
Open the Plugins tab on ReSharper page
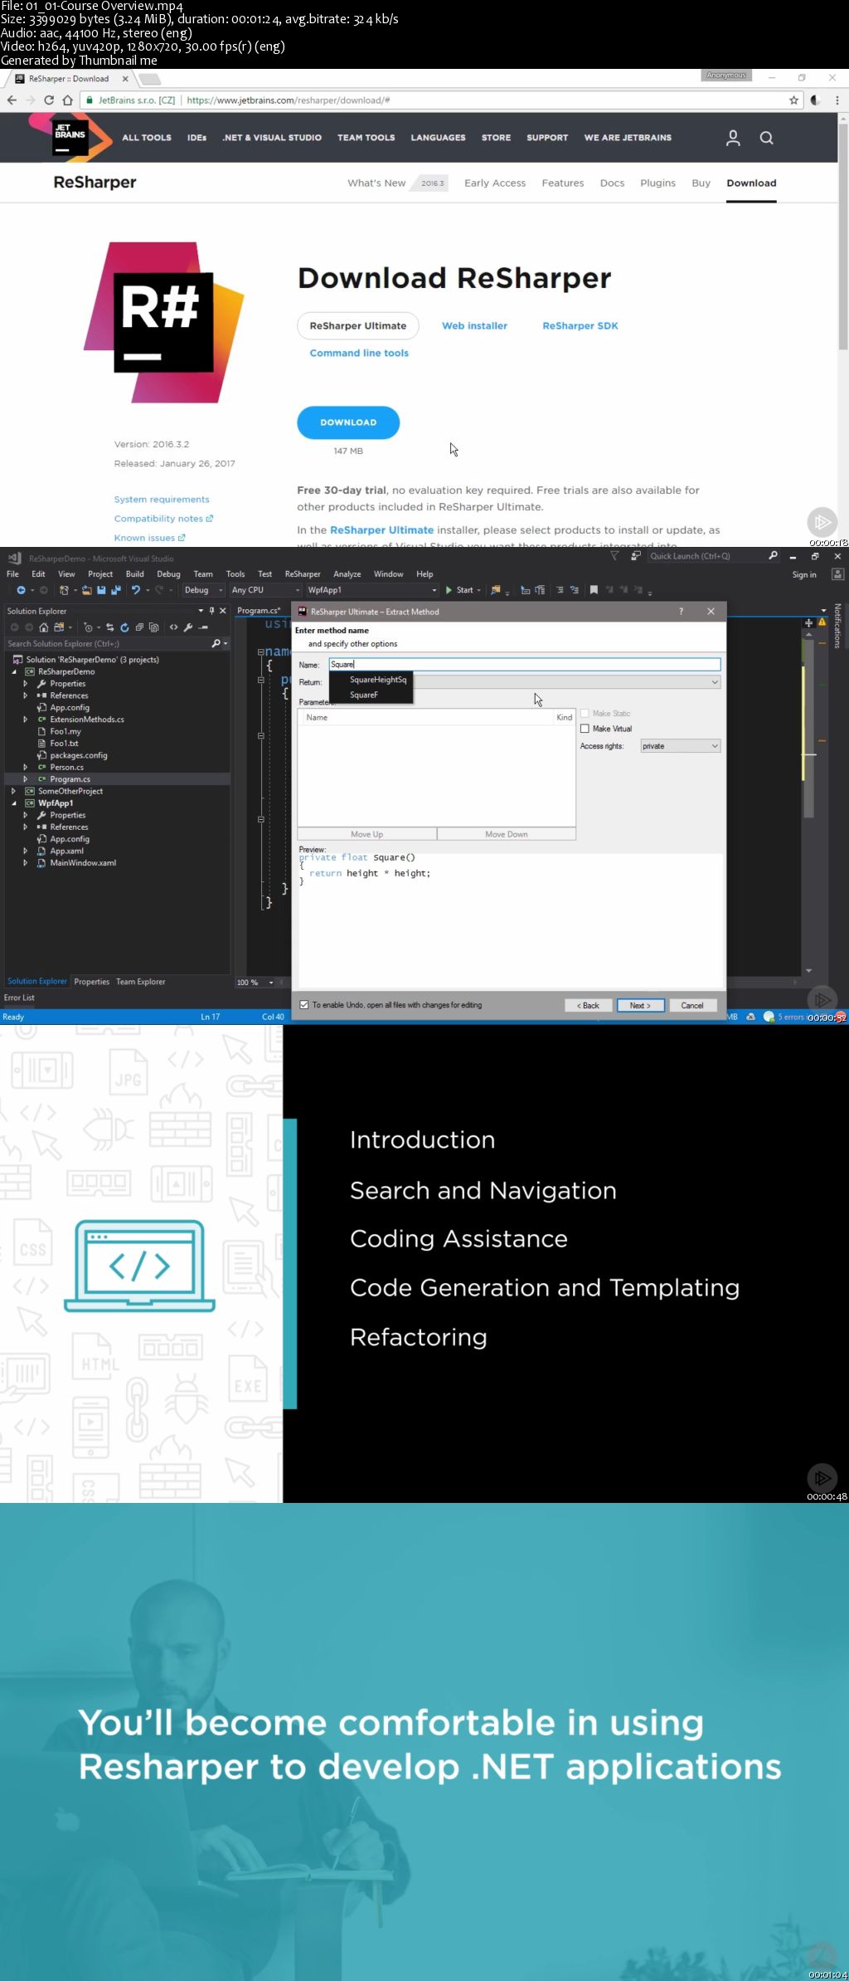657,183
